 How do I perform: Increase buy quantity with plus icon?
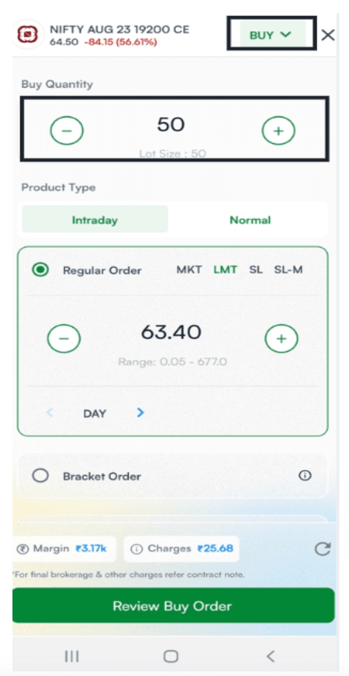click(x=278, y=131)
